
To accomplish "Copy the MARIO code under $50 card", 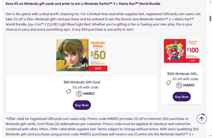I will pos(79,94).
